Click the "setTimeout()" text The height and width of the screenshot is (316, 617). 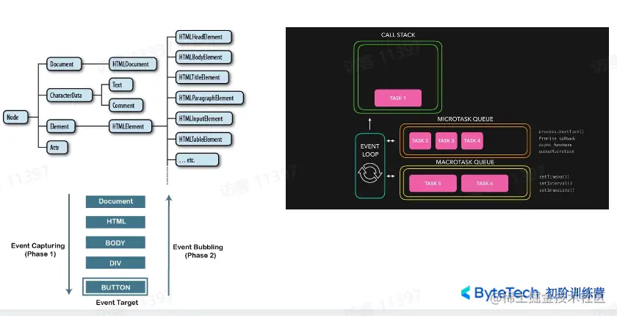pyautogui.click(x=555, y=177)
